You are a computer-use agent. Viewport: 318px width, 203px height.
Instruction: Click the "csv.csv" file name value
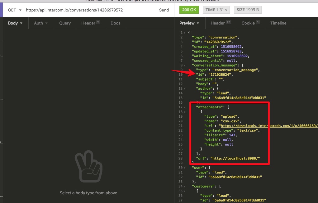point(230,121)
